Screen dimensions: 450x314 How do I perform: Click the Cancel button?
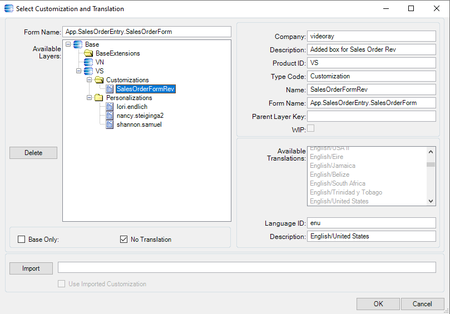pyautogui.click(x=422, y=304)
